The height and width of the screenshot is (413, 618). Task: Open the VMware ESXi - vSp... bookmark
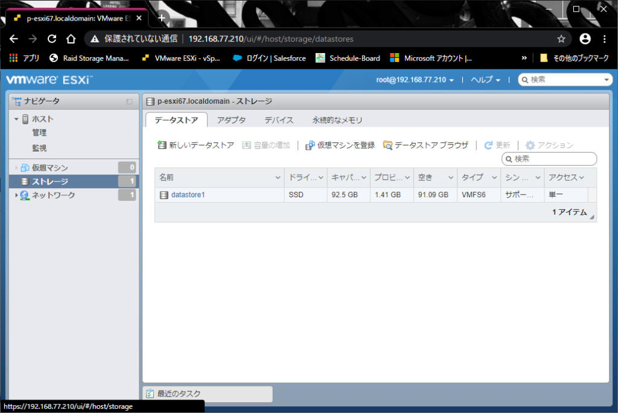181,58
